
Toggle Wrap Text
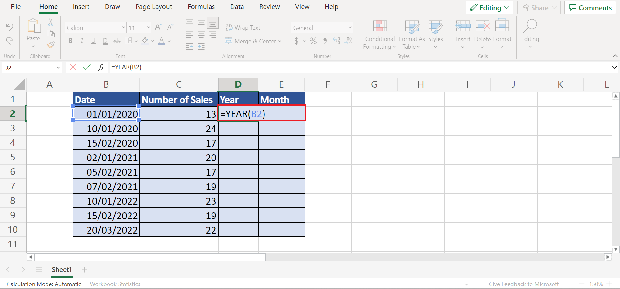[x=243, y=28]
